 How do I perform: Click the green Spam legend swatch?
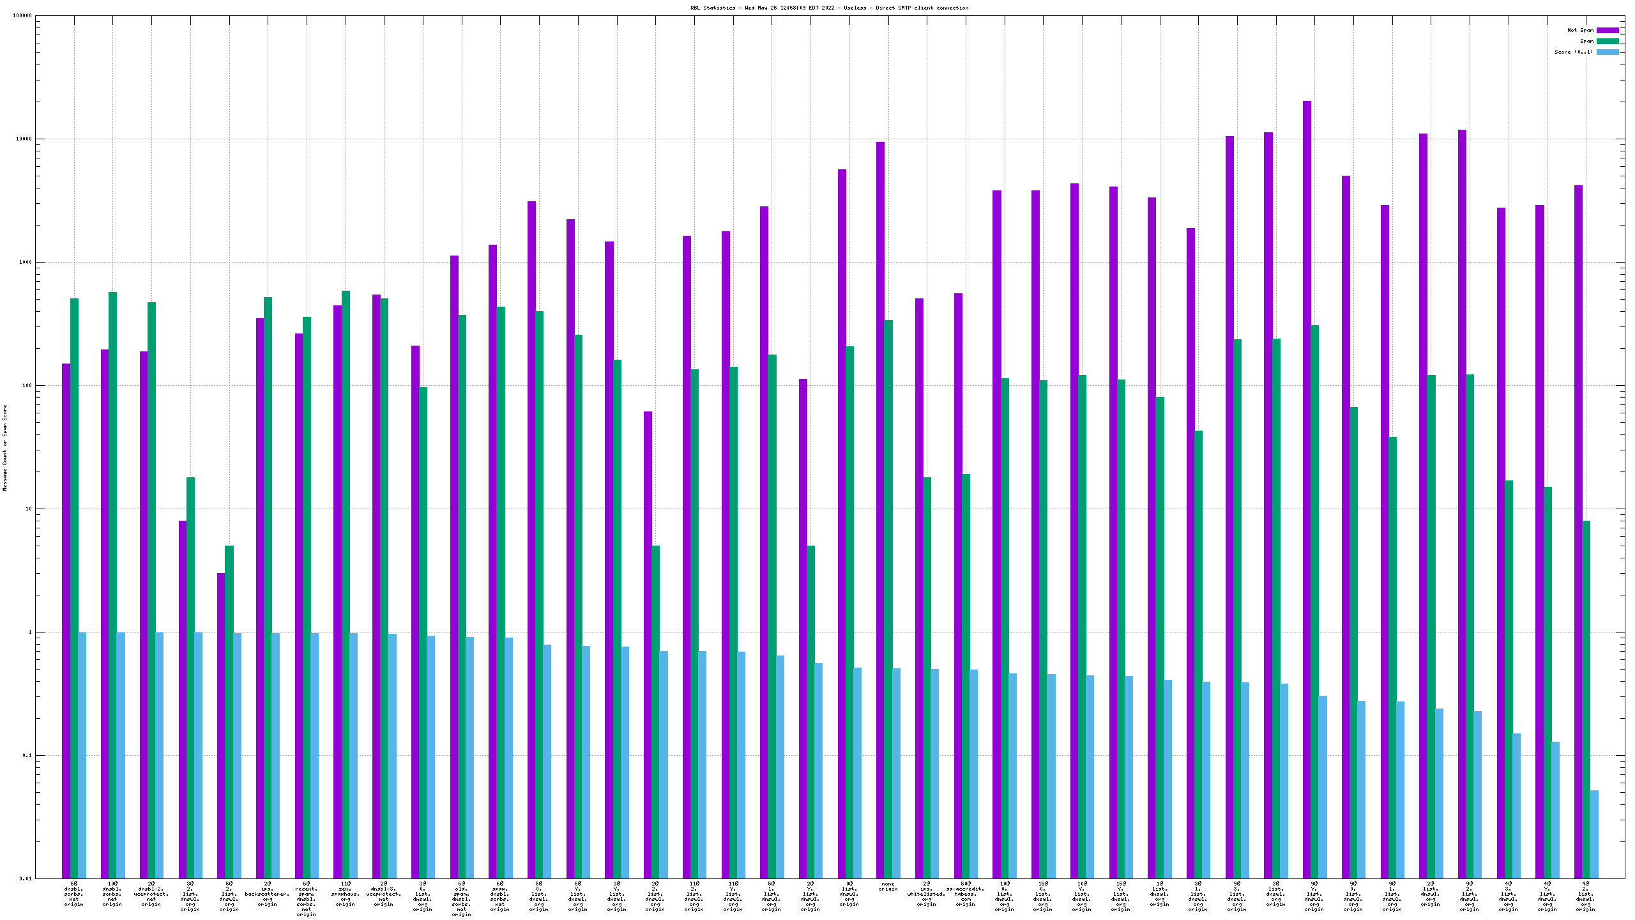[x=1608, y=41]
